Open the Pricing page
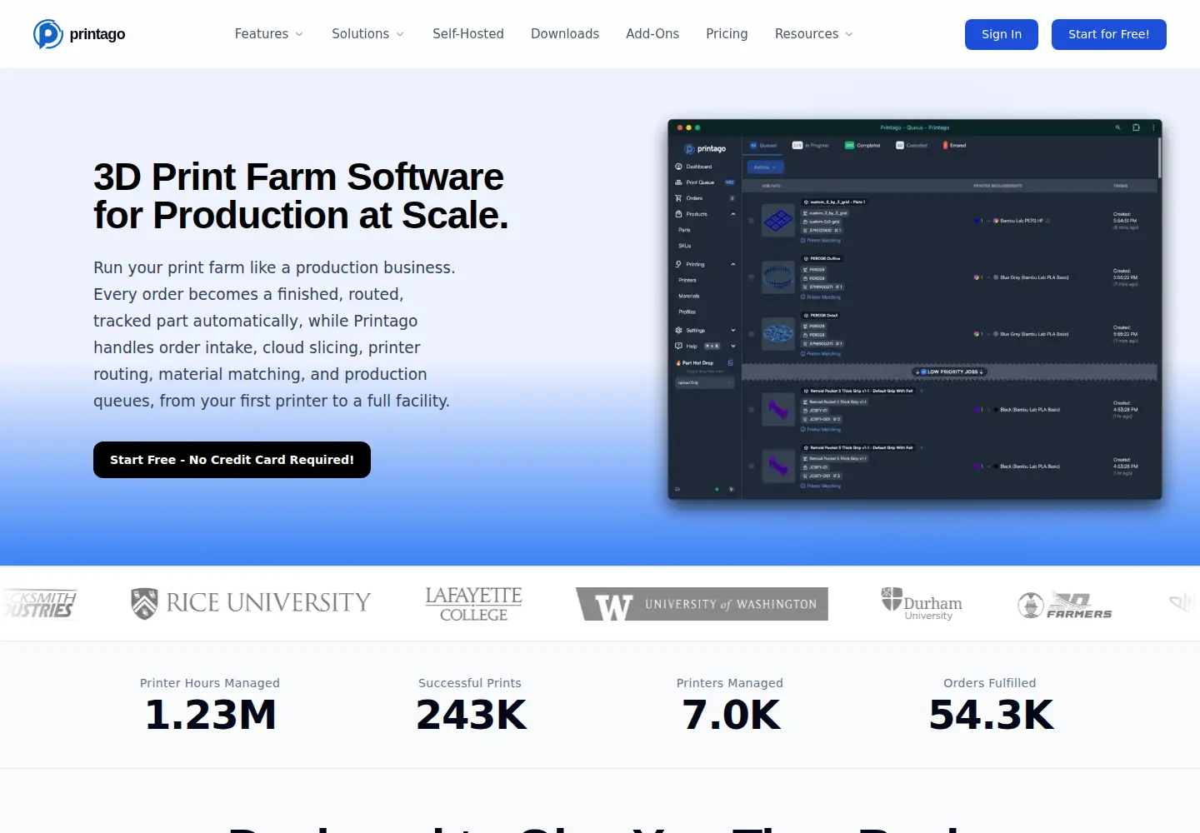 [727, 34]
